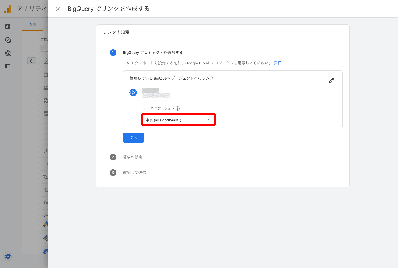
Task: Click the BigQuery project hexagon icon
Action: click(133, 93)
